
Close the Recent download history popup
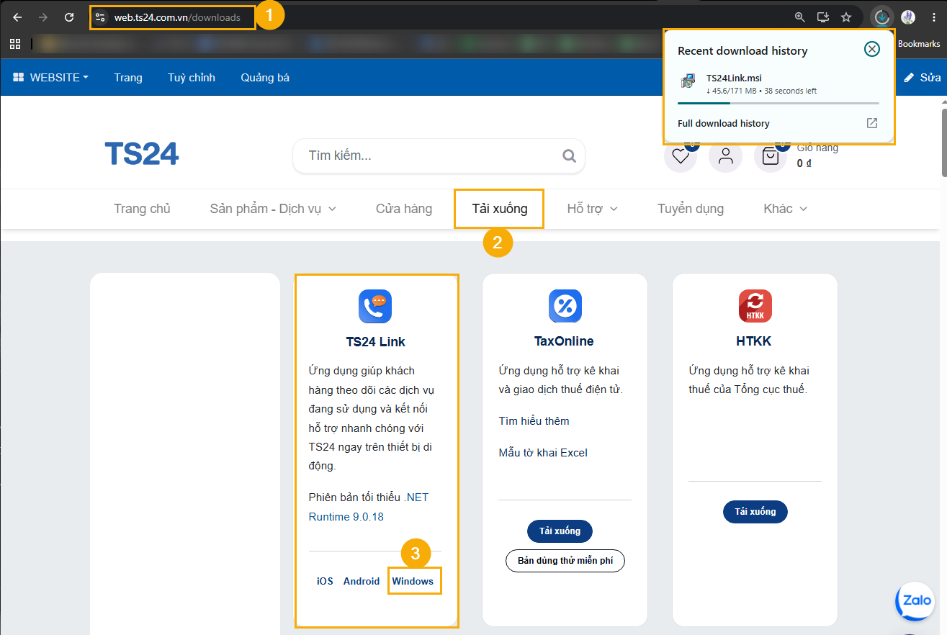871,49
